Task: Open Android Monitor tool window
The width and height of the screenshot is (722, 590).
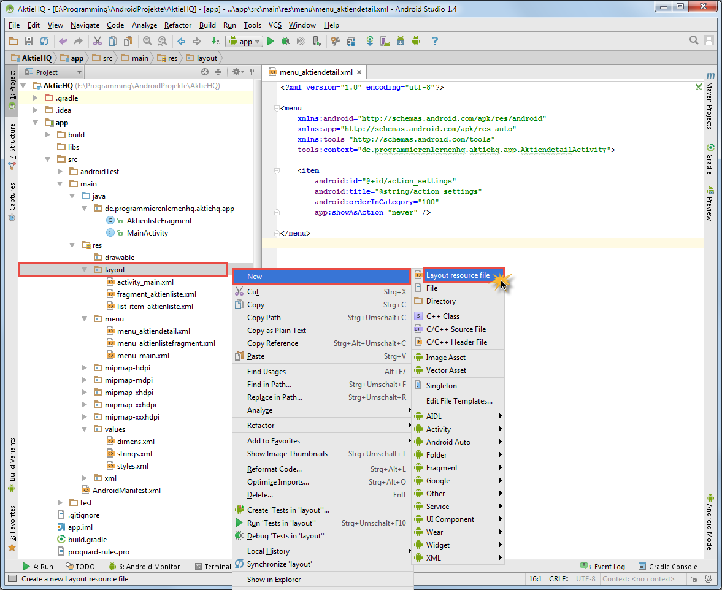Action: [144, 567]
